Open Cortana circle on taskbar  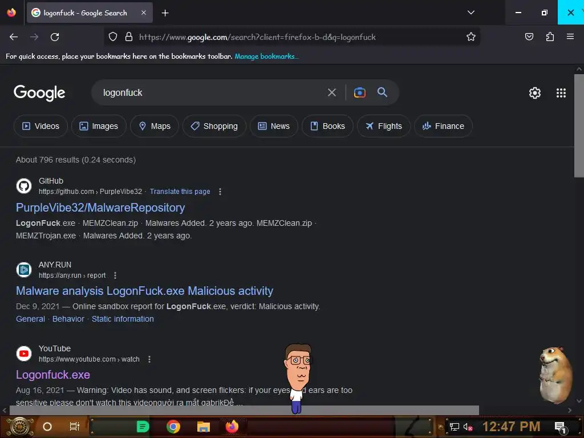47,427
